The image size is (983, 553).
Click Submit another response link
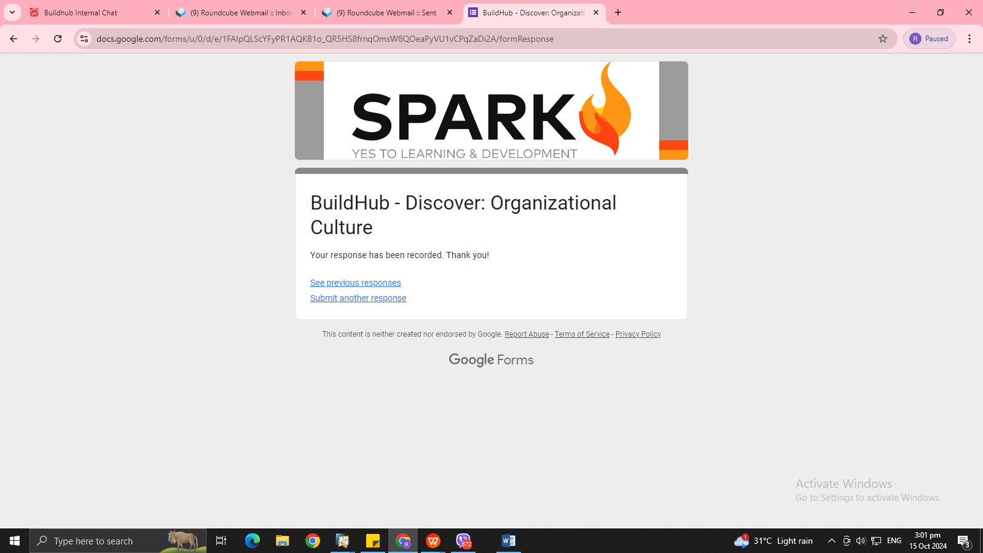[x=358, y=298]
